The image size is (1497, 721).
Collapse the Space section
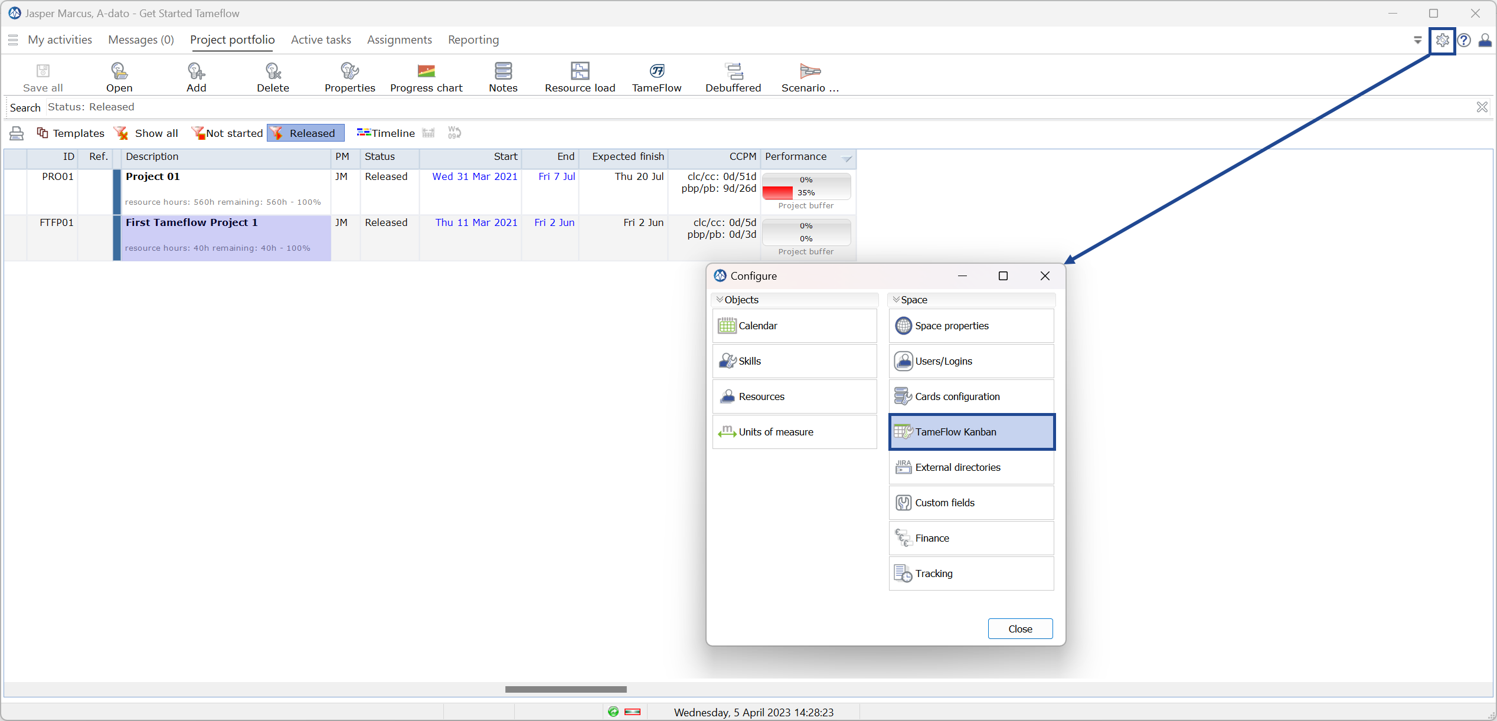(x=896, y=300)
